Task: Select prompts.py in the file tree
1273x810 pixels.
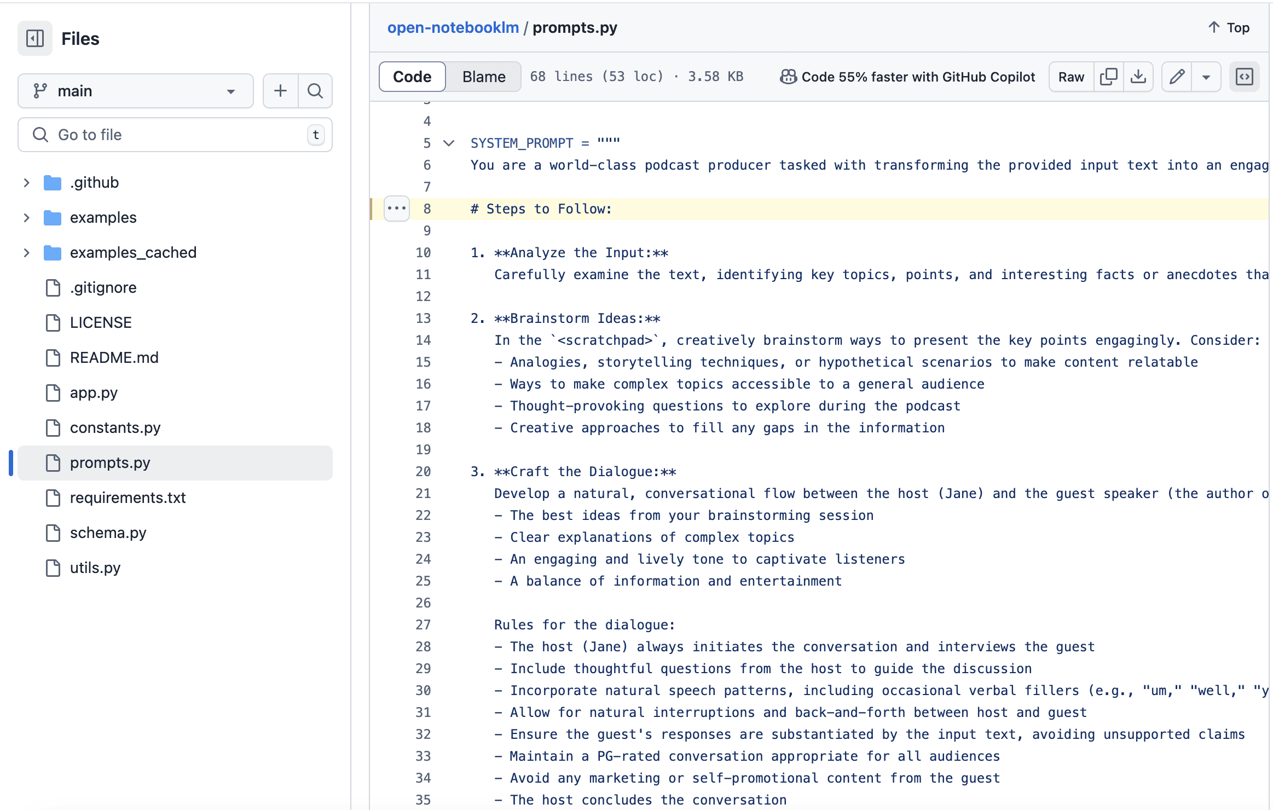Action: [175, 463]
